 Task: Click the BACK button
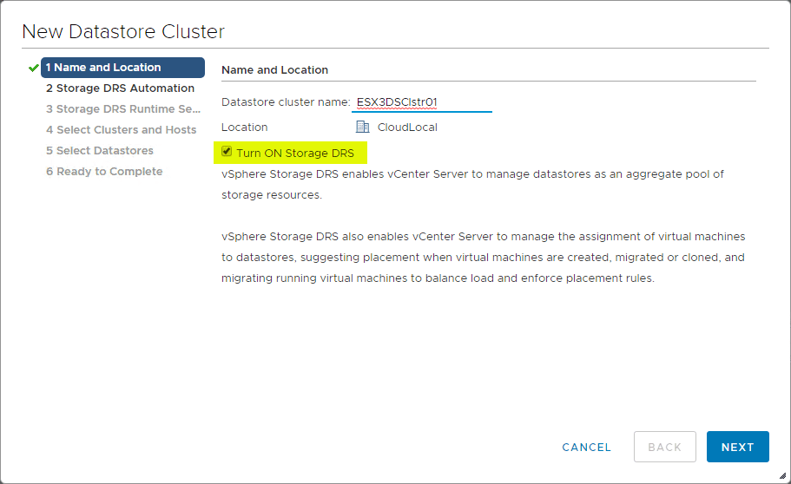coord(664,447)
